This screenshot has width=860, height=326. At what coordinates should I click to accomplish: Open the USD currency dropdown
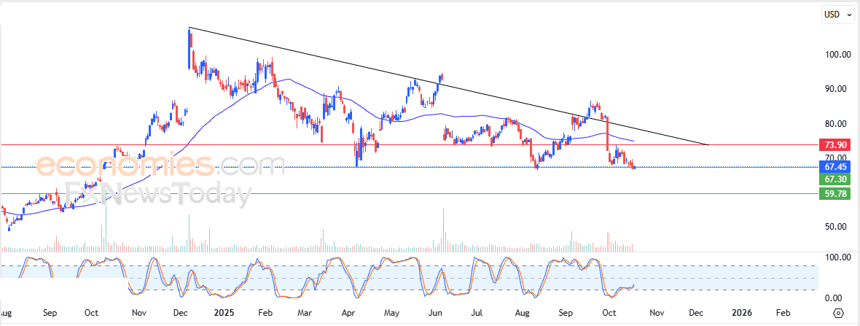pos(837,14)
